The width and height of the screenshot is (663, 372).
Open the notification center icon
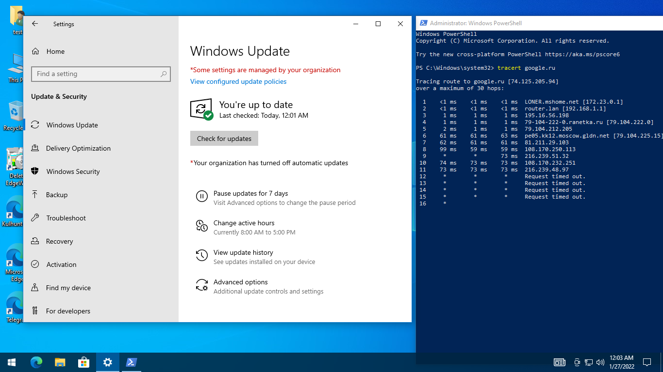click(647, 362)
